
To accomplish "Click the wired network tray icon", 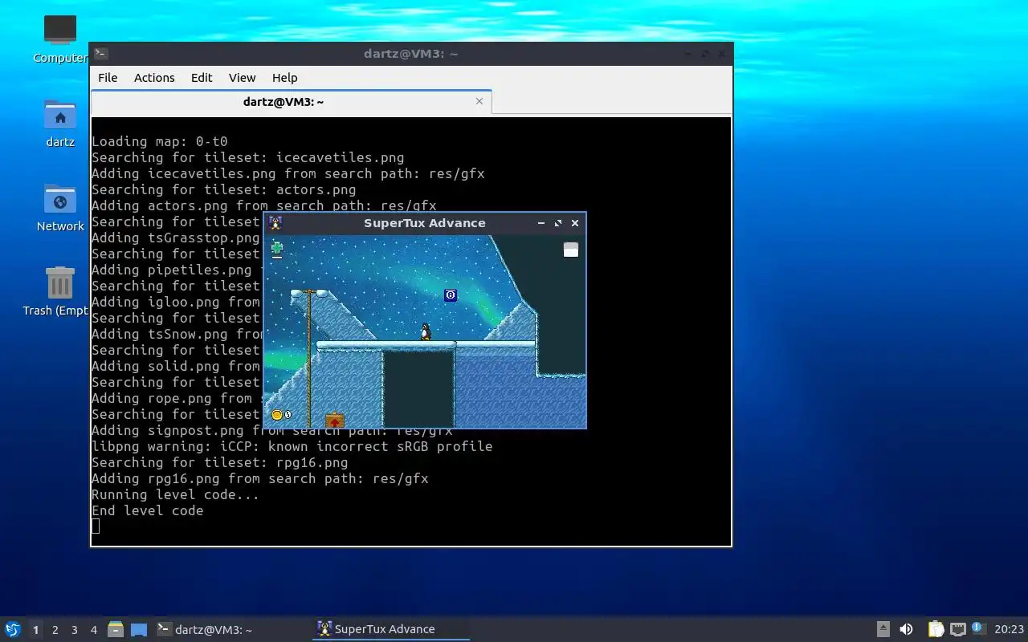I will [x=957, y=629].
